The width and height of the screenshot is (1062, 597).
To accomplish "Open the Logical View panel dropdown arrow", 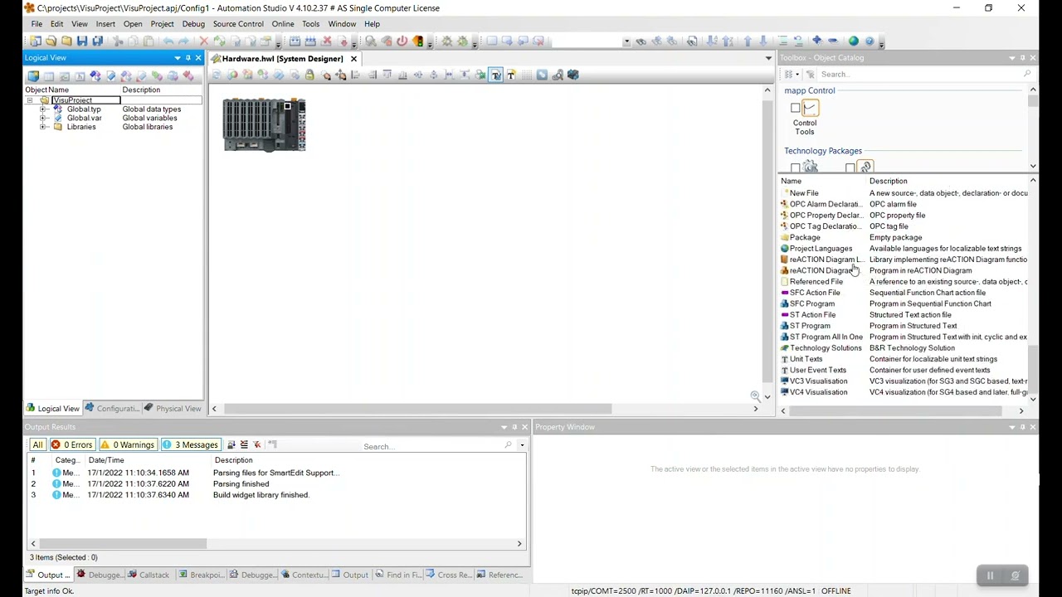I will [x=177, y=58].
